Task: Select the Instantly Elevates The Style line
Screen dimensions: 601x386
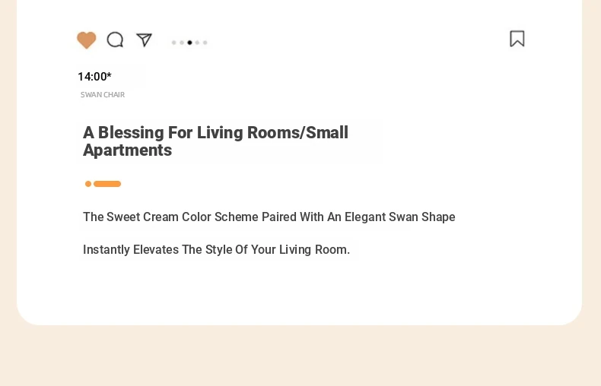Action: (x=216, y=250)
